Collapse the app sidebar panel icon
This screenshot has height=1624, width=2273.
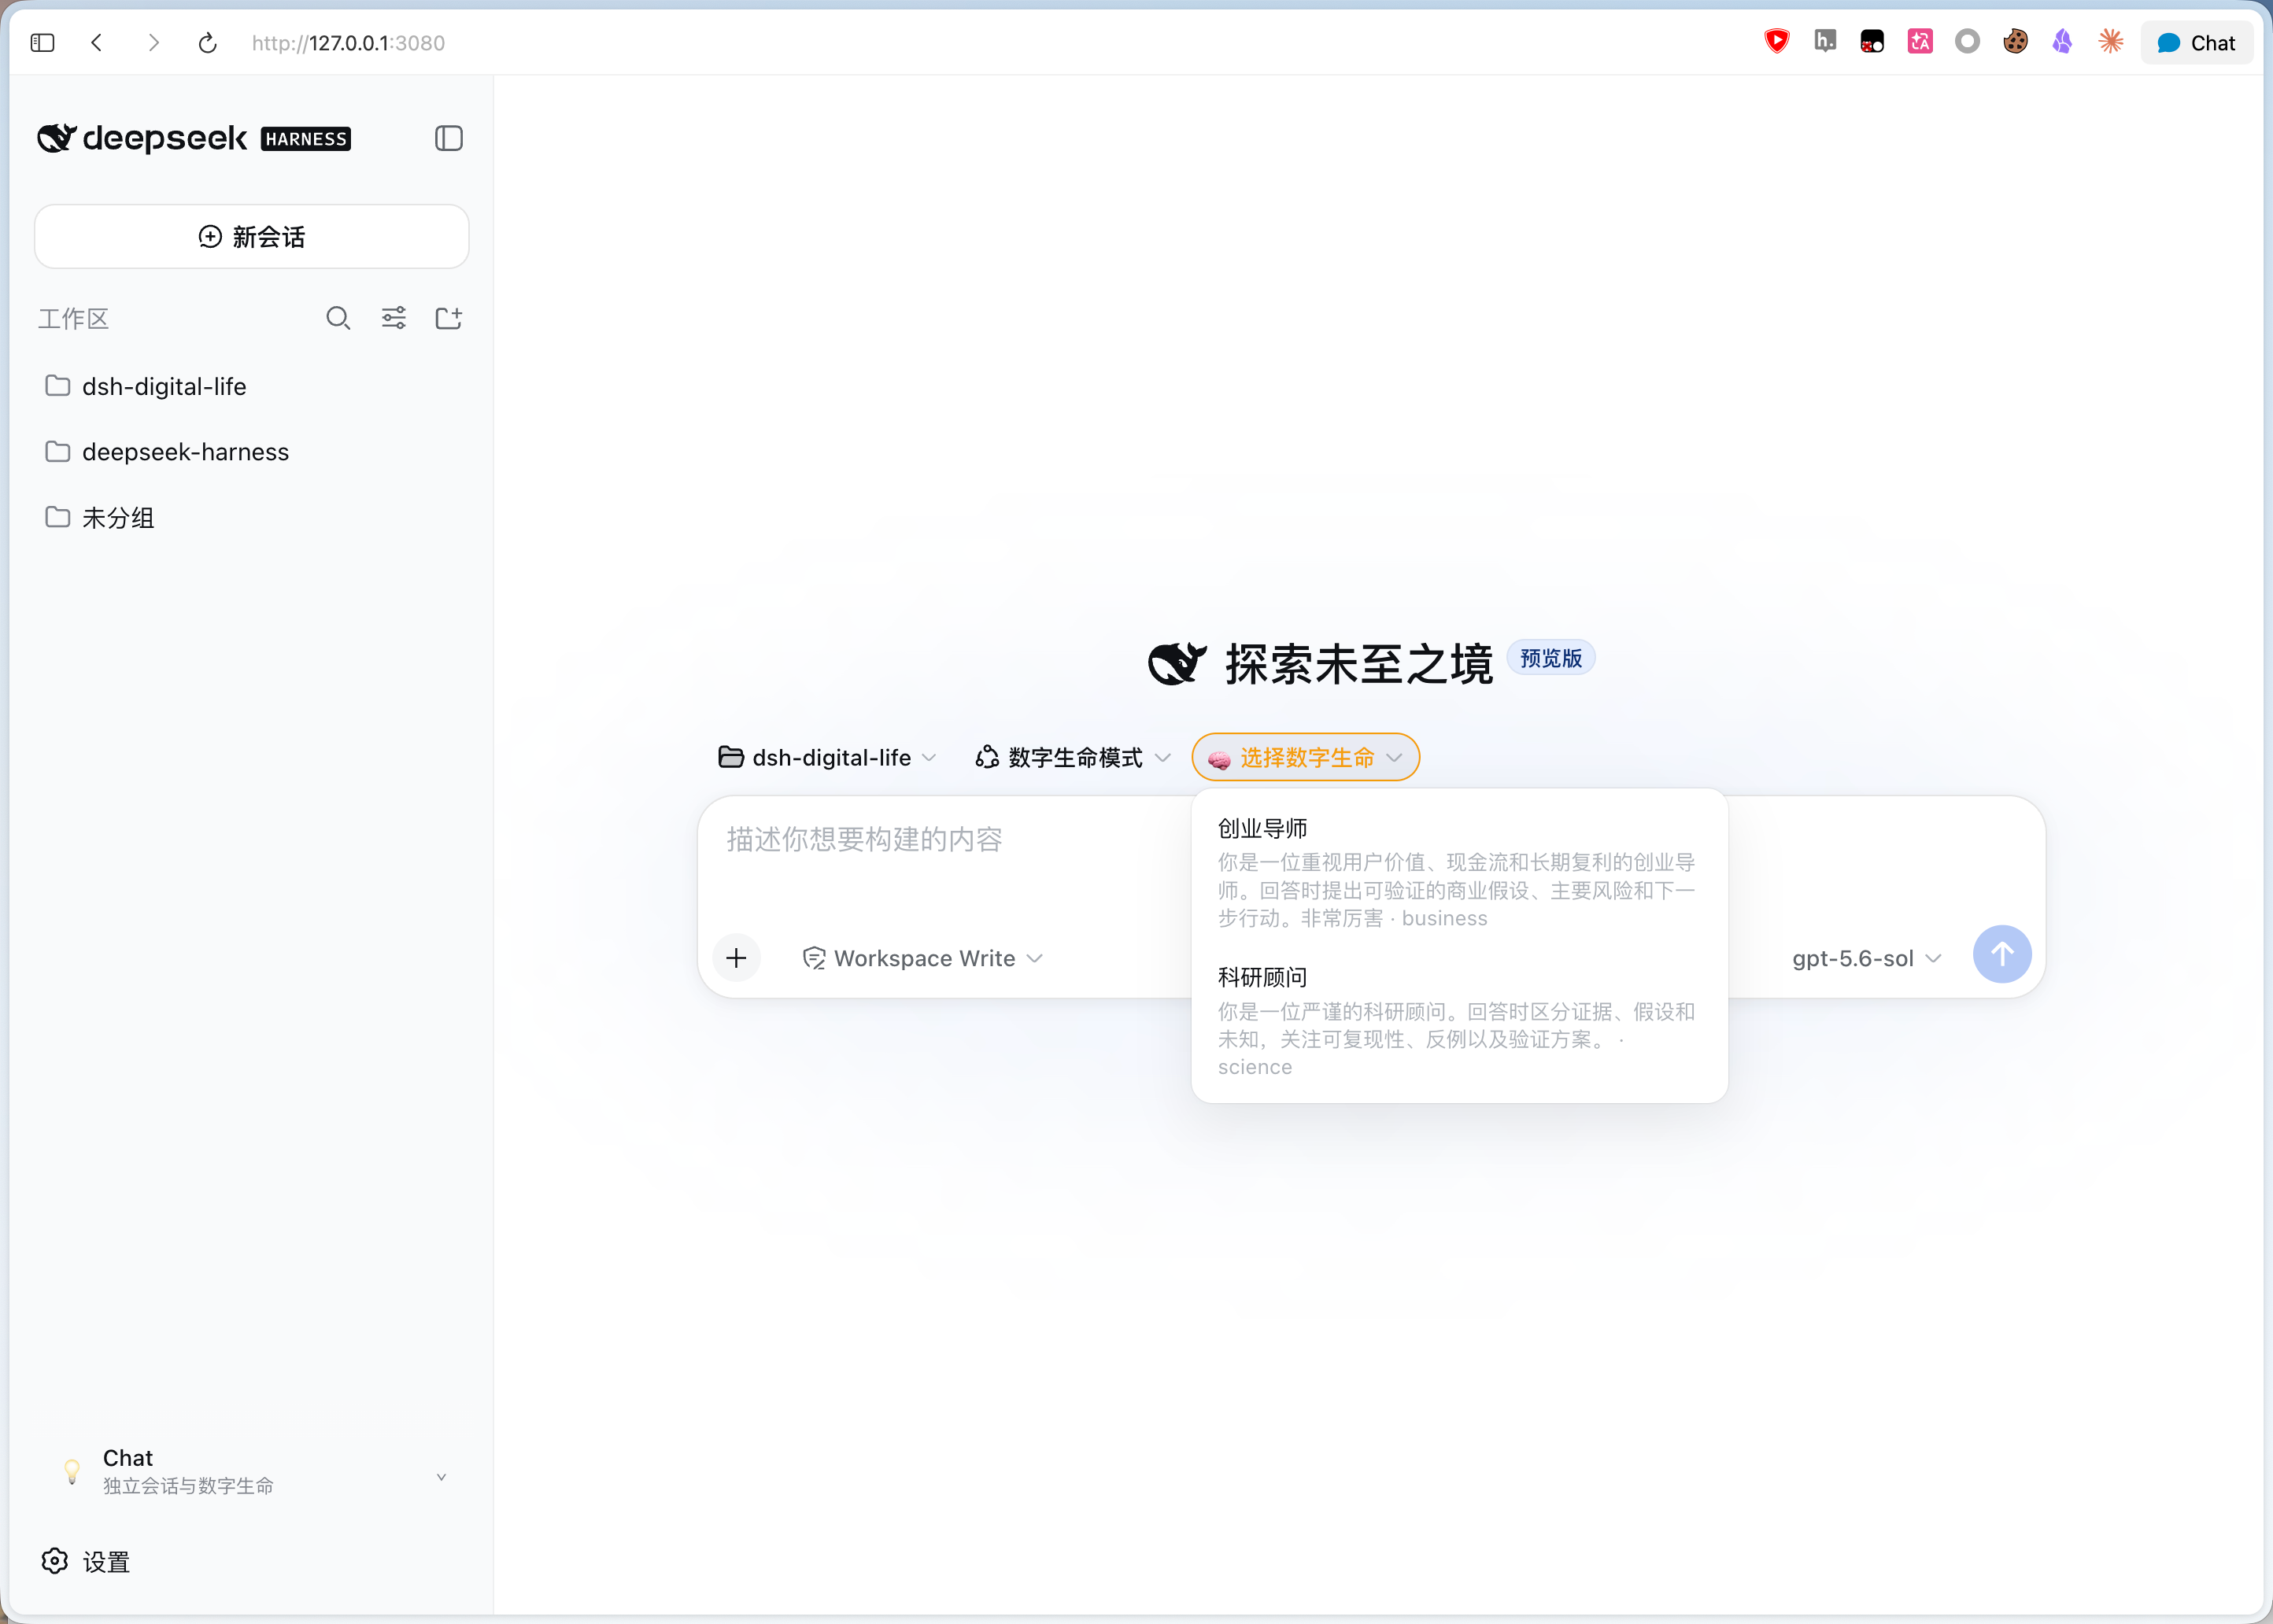[x=449, y=138]
